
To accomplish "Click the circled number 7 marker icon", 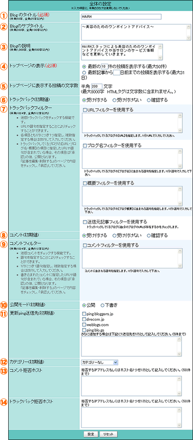I will click(x=4, y=108).
